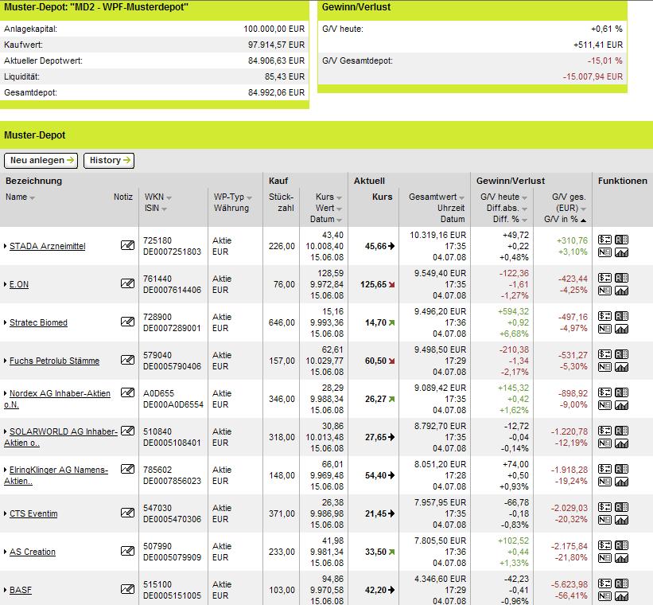653x605 pixels.
Task: Open SOLARWORLD AG Inhaber-Aktien link
Action: (x=60, y=437)
